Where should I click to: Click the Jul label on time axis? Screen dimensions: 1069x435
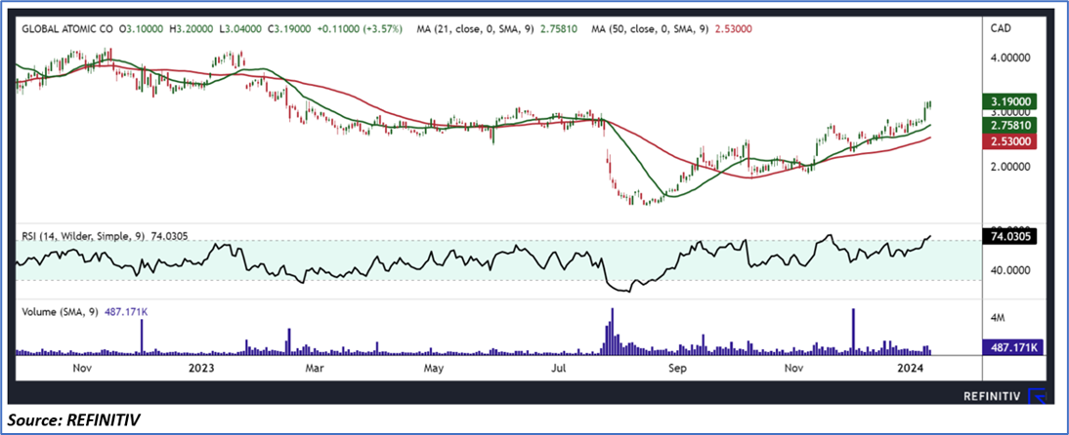click(x=558, y=369)
